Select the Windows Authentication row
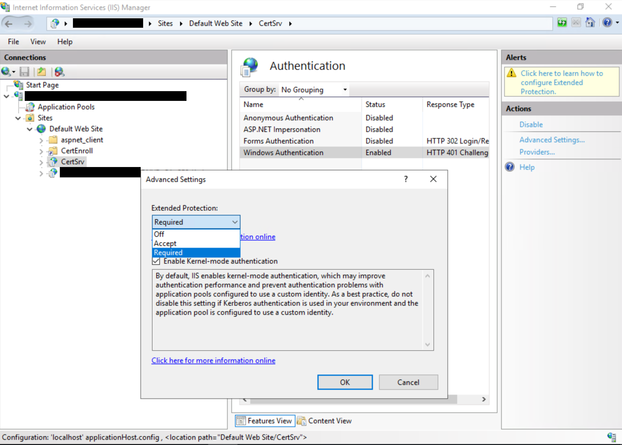The width and height of the screenshot is (622, 445). click(364, 152)
